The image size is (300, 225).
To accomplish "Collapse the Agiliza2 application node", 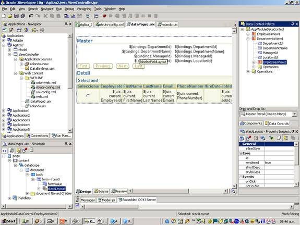I will (4, 45).
